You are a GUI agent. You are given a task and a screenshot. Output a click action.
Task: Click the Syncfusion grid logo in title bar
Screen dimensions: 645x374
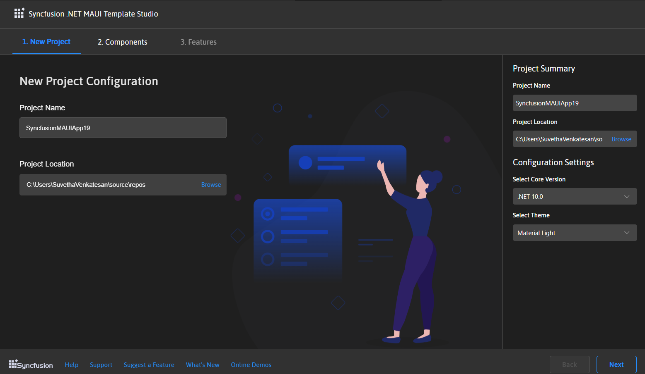coord(19,13)
